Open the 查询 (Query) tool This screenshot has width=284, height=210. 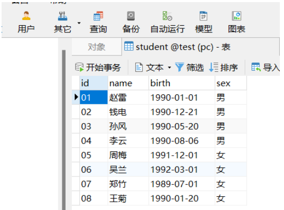click(99, 22)
